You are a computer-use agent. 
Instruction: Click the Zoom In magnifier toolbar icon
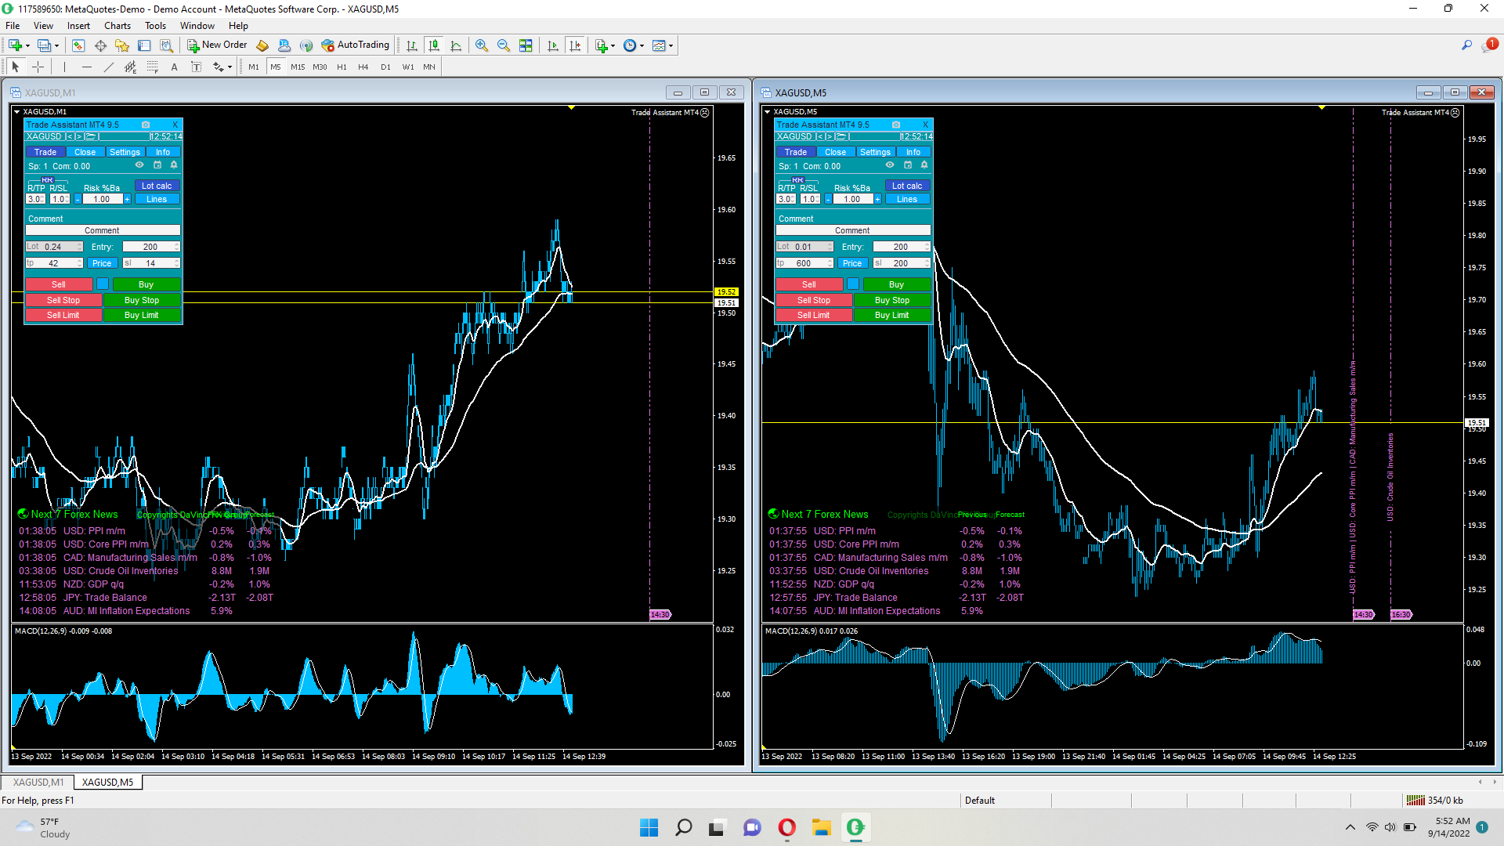(x=481, y=45)
